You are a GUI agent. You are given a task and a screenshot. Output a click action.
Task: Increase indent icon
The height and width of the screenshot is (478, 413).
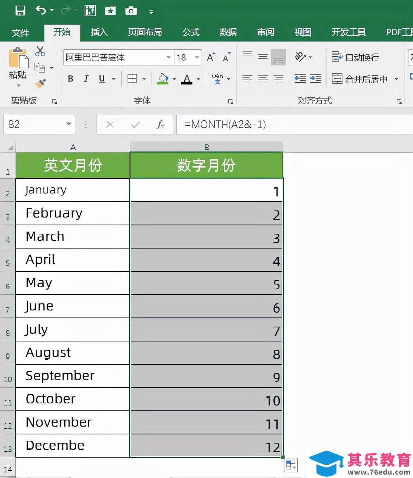316,79
